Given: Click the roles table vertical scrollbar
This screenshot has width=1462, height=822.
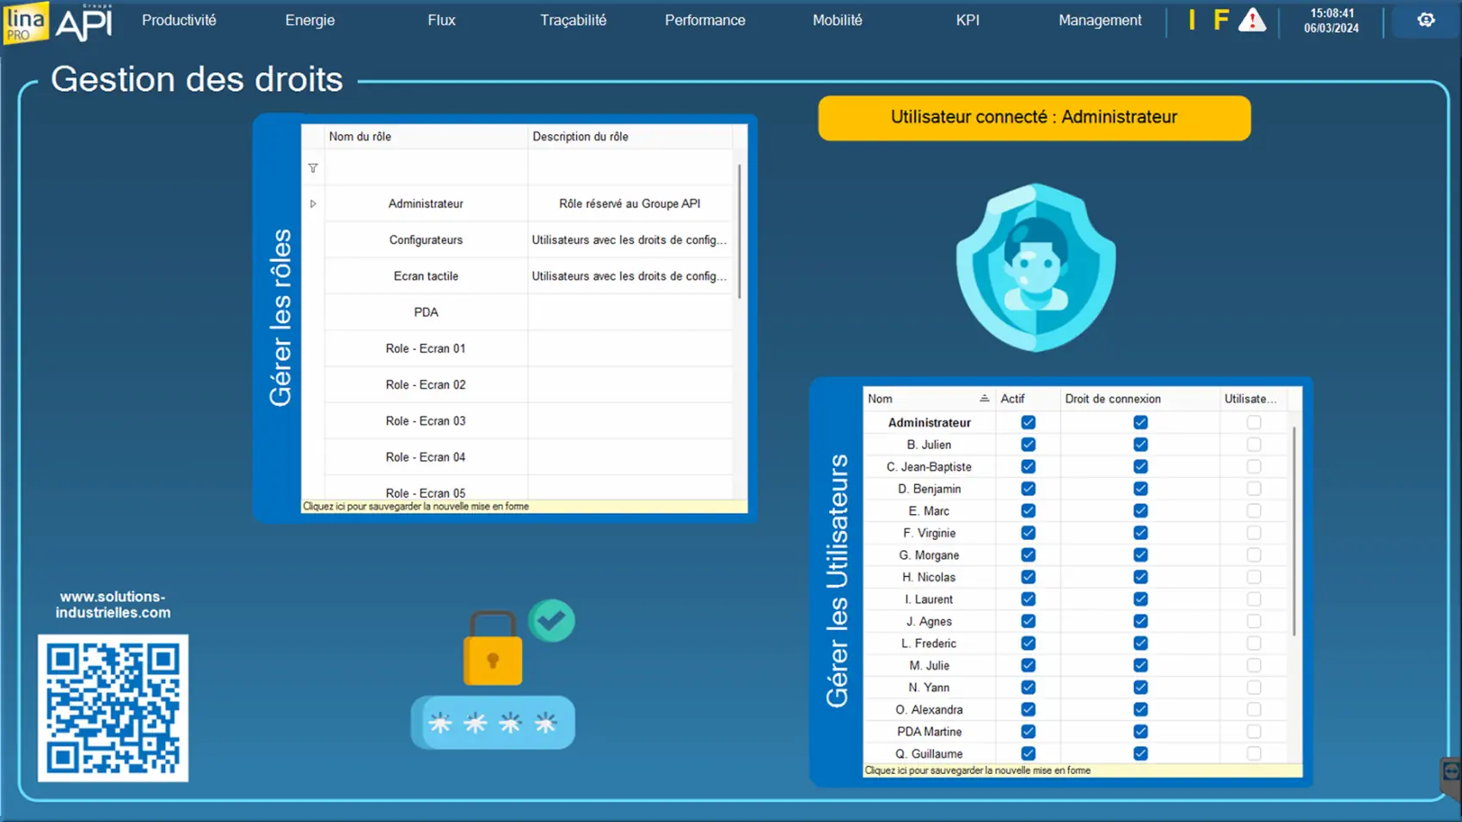Looking at the screenshot, I should coord(740,232).
